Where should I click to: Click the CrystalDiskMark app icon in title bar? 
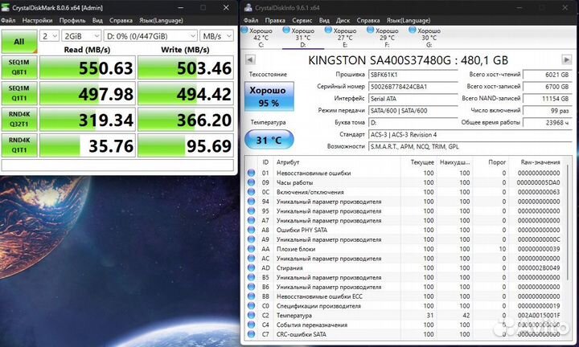5,7
